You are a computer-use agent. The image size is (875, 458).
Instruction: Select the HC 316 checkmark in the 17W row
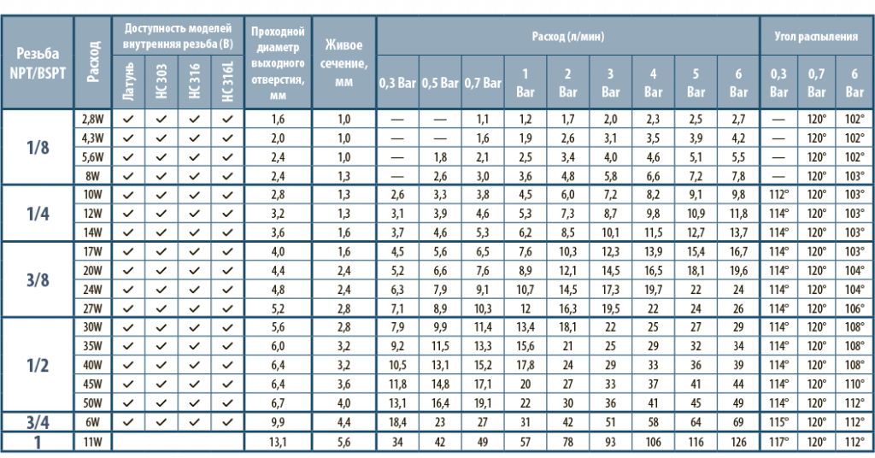[x=194, y=251]
